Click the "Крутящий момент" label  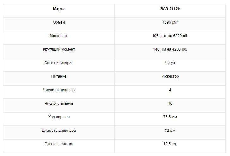pos(59,49)
